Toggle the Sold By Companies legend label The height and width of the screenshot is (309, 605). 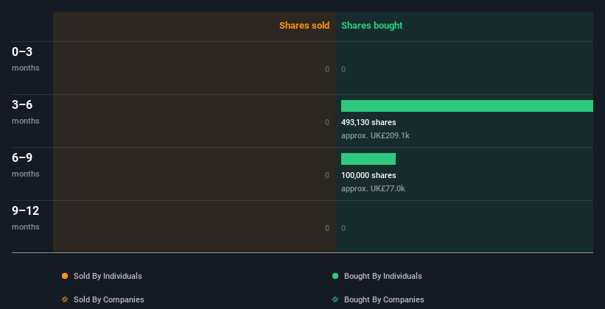pyautogui.click(x=109, y=299)
